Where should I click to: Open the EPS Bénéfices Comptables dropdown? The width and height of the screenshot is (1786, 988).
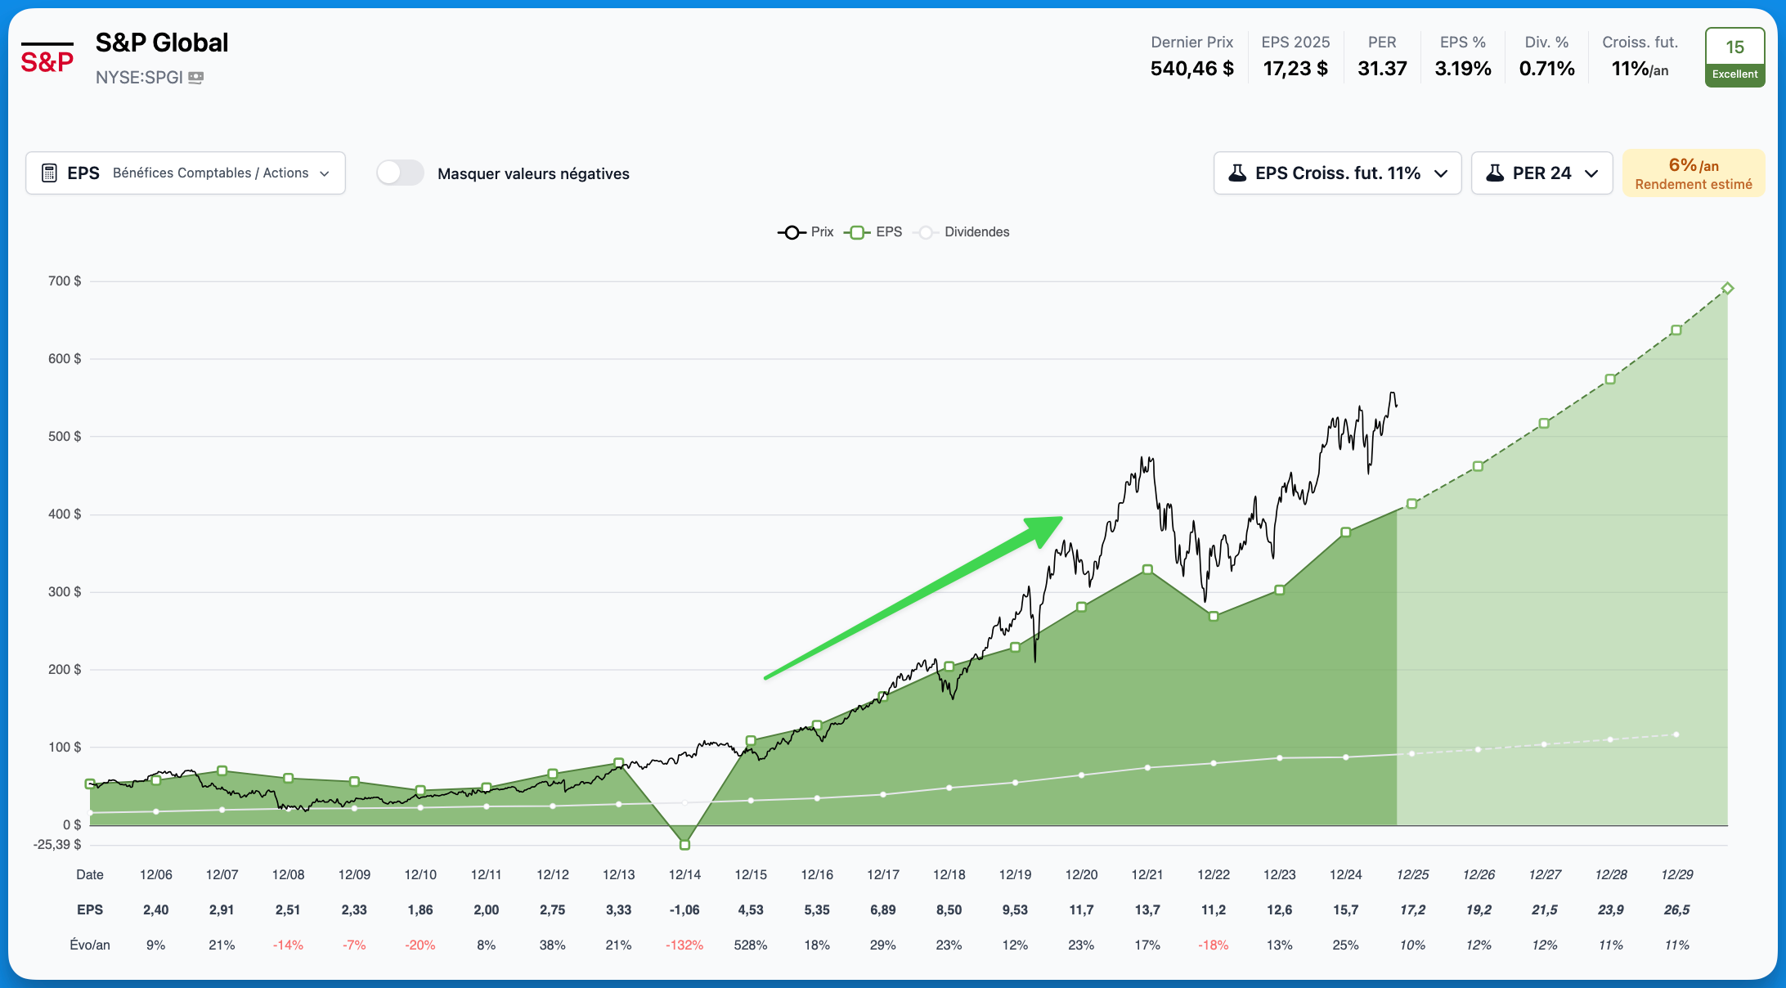[x=186, y=173]
